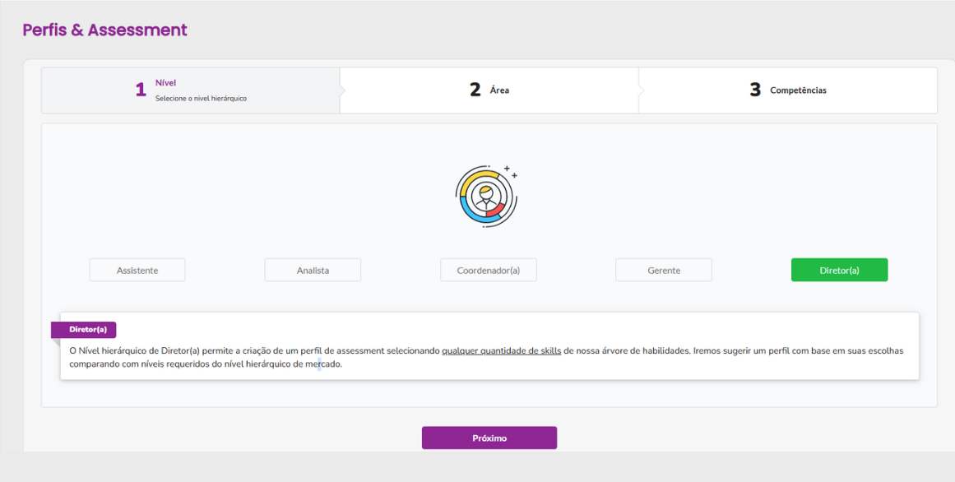
Task: Select the Assistente hierarchy level
Action: 137,270
